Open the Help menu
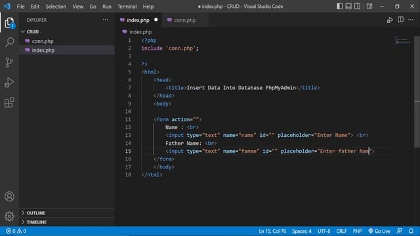 148,7
